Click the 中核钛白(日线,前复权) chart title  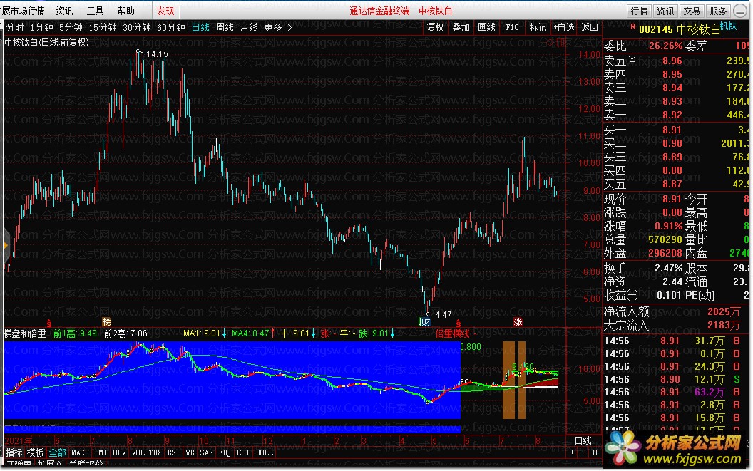click(x=46, y=42)
